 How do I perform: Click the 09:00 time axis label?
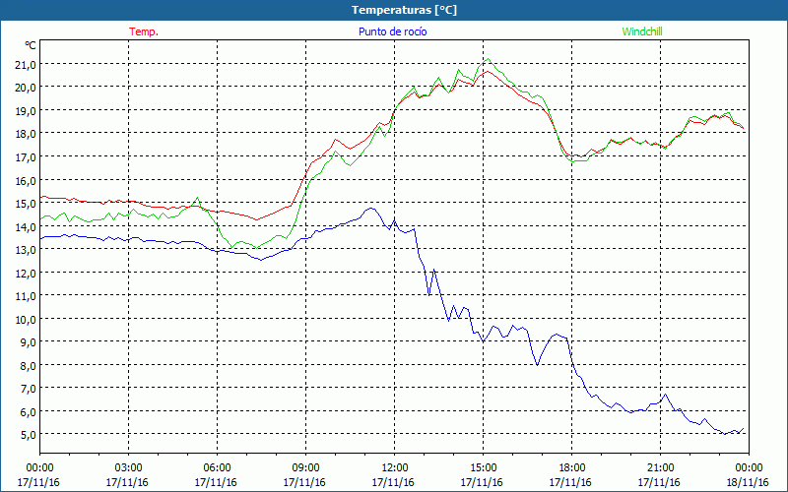point(305,467)
